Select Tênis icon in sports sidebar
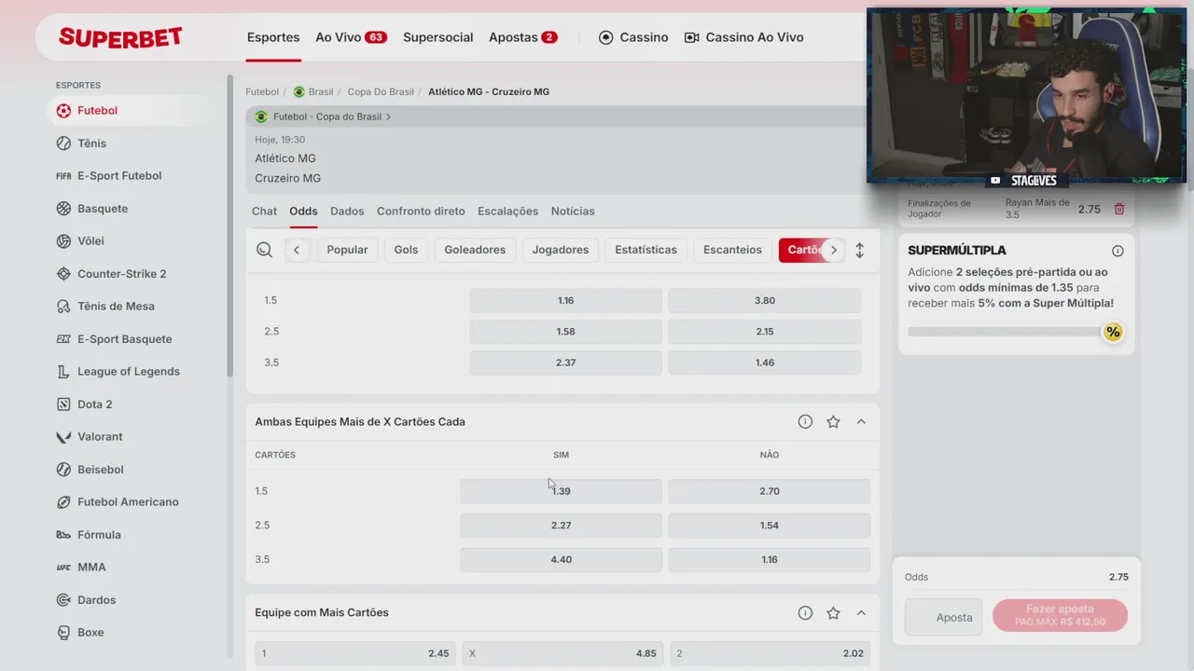 coord(63,144)
